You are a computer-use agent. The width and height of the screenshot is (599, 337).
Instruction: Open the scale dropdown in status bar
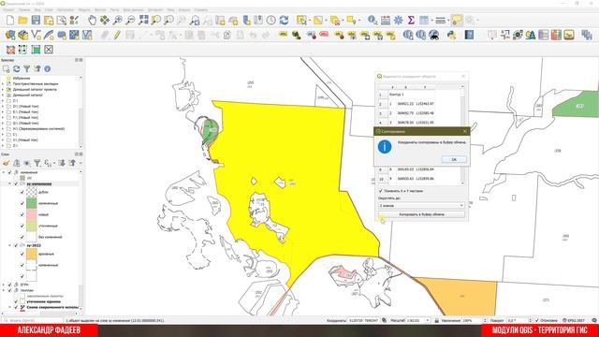click(427, 320)
